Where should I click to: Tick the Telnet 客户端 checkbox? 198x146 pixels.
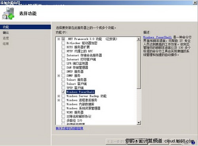[63, 84]
